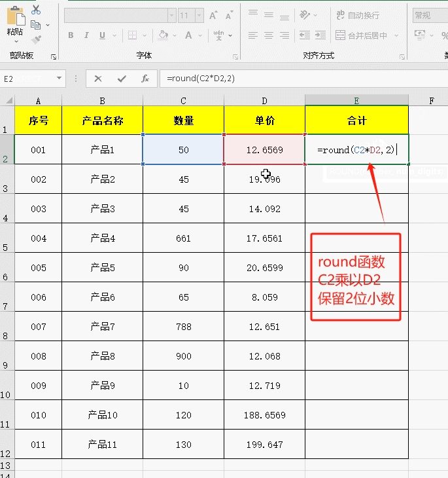Image resolution: width=448 pixels, height=478 pixels.
Task: Click cell with quantity 900
Action: pyautogui.click(x=183, y=356)
